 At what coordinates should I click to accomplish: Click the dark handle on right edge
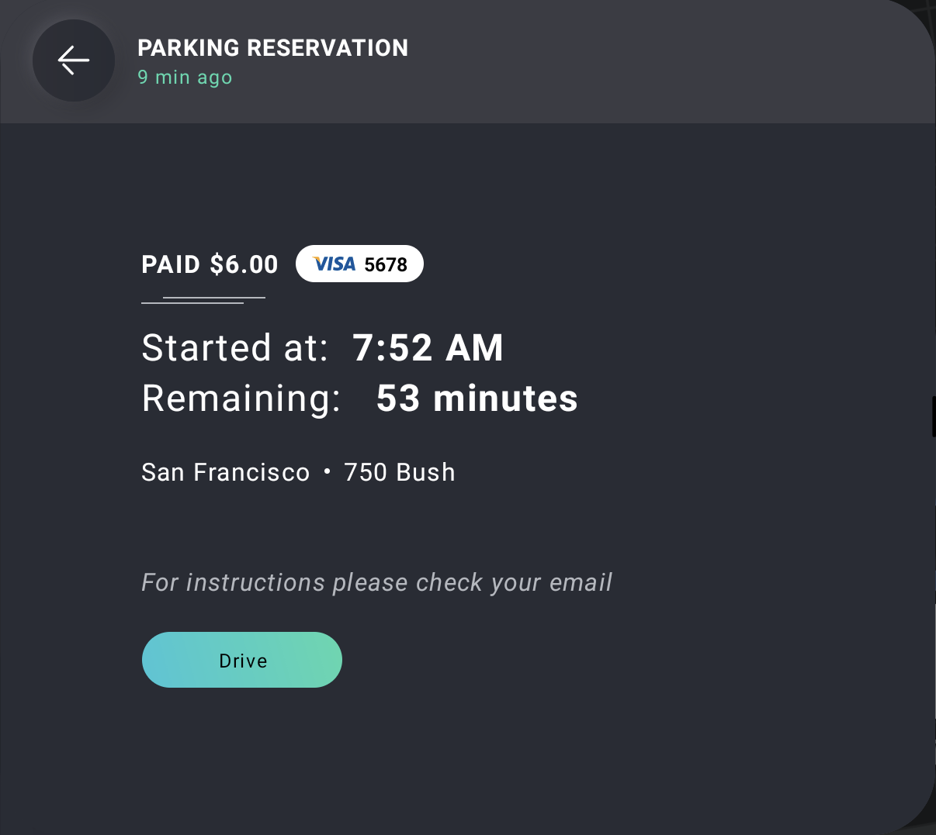934,416
